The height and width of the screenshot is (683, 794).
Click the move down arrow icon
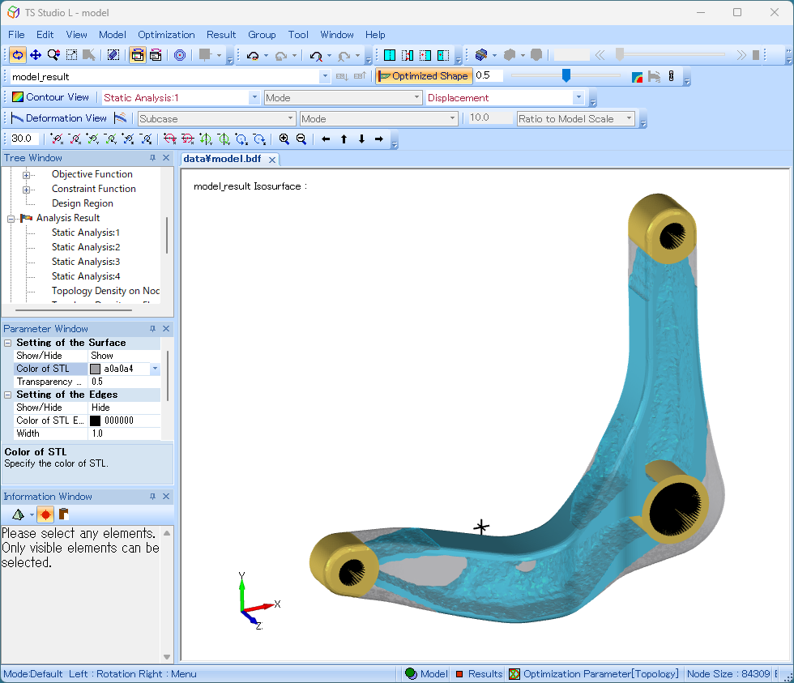pyautogui.click(x=361, y=139)
